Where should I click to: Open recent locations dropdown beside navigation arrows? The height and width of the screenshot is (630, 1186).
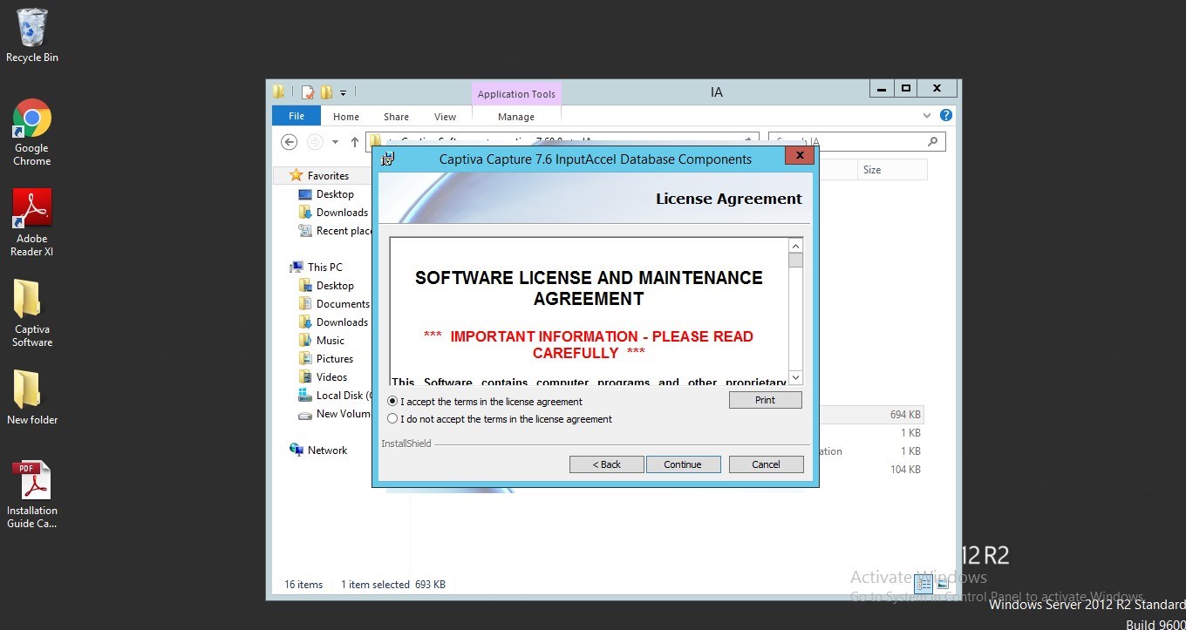click(x=334, y=141)
